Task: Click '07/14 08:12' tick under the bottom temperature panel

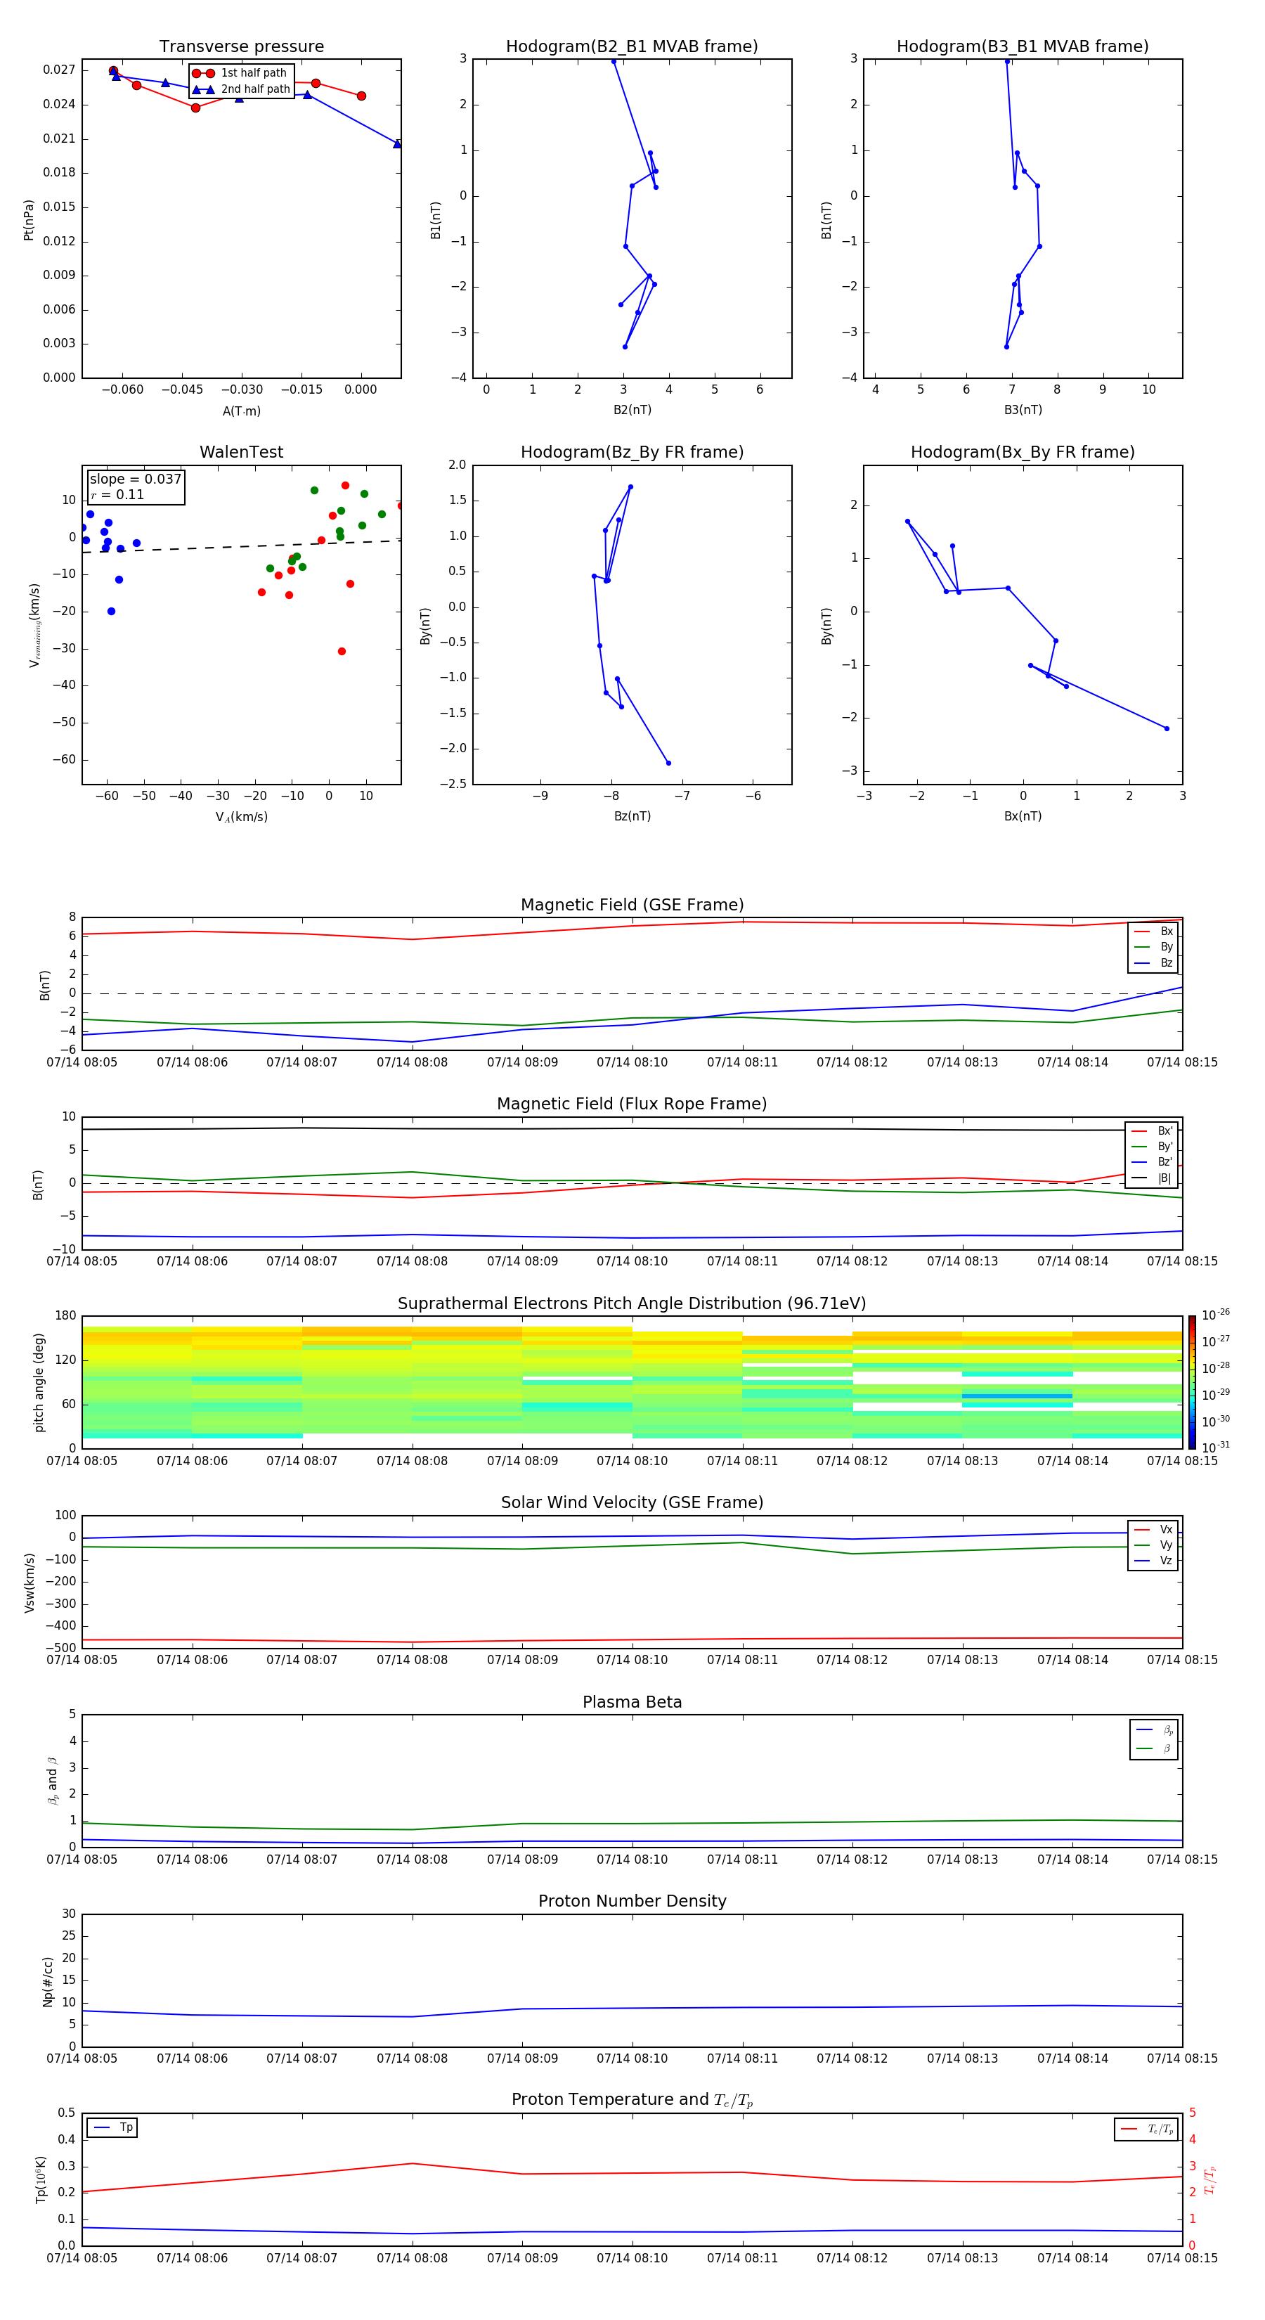Action: 852,2259
